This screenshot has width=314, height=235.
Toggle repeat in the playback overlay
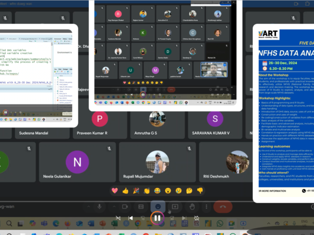[x=197, y=218]
